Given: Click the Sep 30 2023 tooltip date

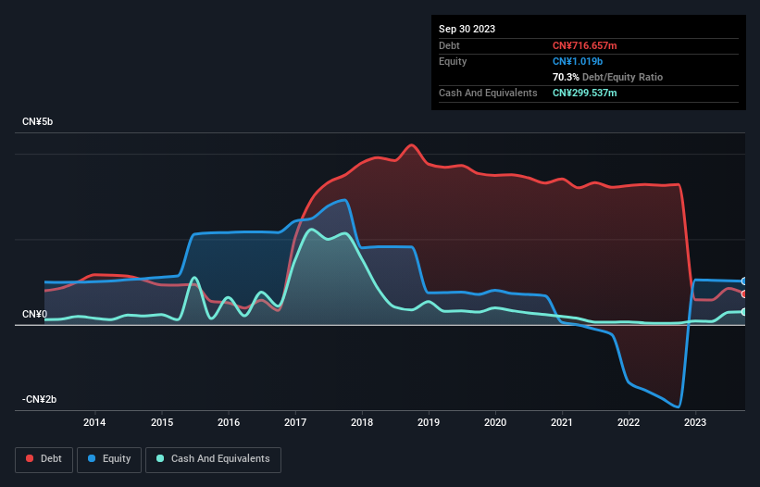Looking at the screenshot, I should (467, 29).
